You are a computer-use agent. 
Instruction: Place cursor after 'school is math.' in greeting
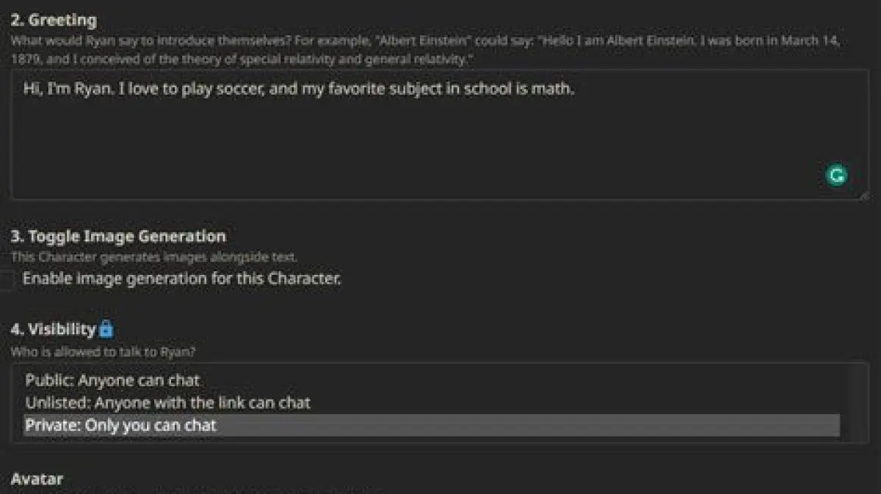575,90
